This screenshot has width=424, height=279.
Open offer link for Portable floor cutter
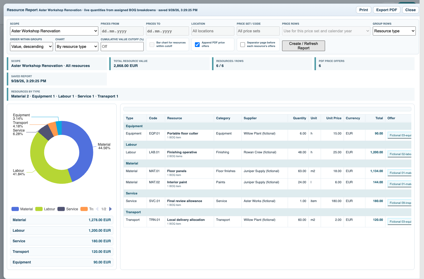(400, 135)
